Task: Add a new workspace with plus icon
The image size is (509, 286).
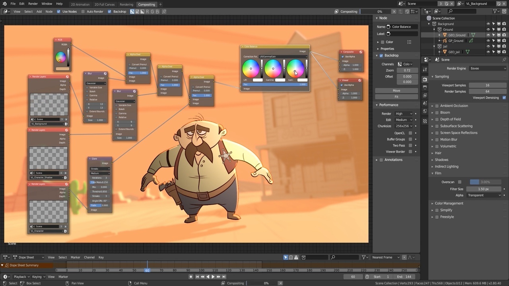Action: [x=161, y=4]
